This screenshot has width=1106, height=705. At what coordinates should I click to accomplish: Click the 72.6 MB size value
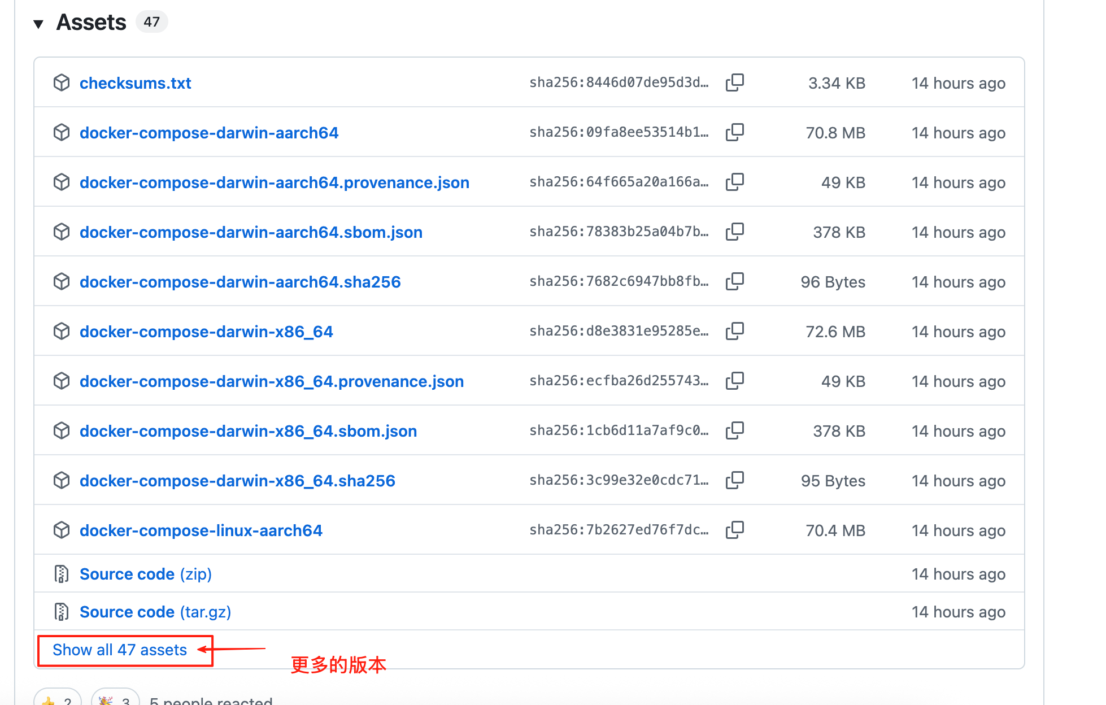[835, 332]
